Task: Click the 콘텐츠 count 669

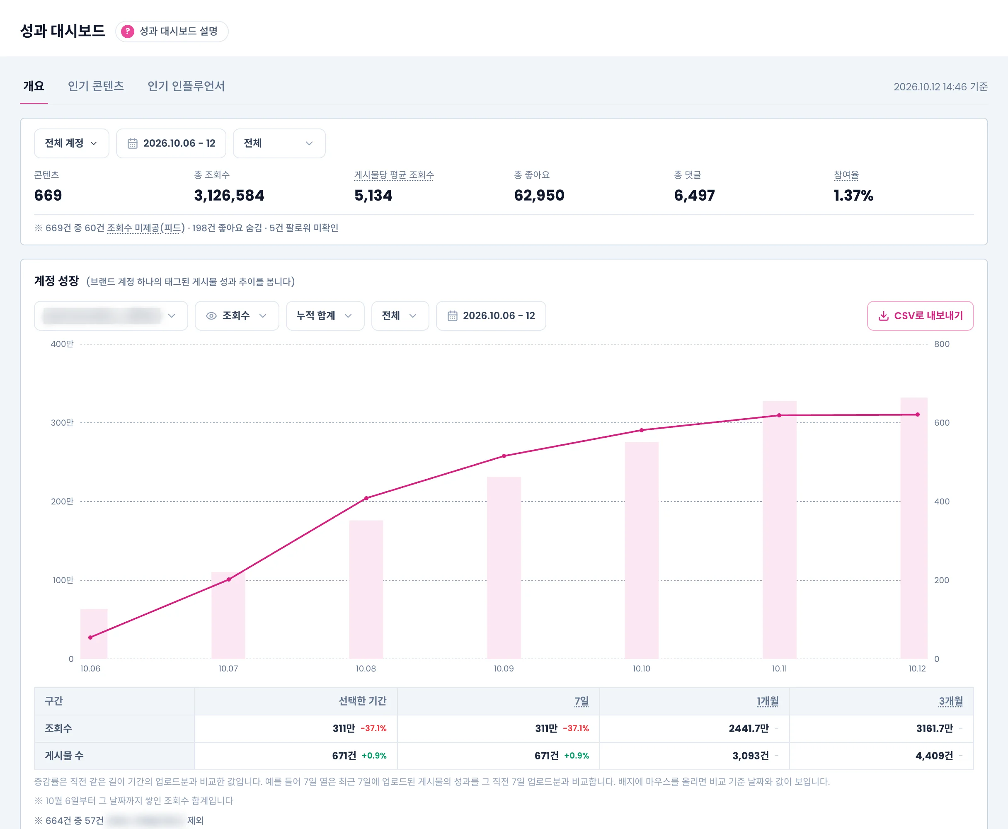Action: tap(48, 195)
